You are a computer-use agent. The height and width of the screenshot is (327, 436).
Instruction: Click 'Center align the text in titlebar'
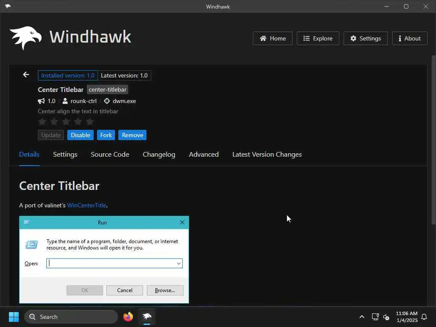coord(78,111)
